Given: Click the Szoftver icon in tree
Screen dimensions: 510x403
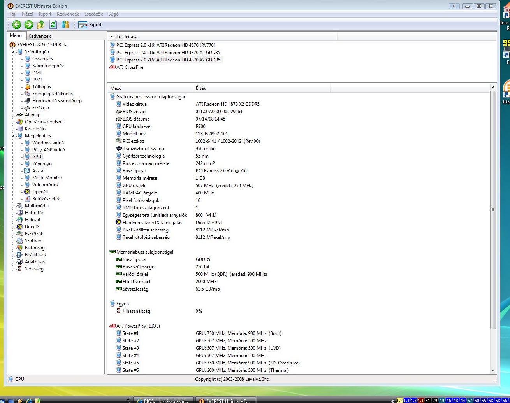Looking at the screenshot, I should (x=20, y=241).
